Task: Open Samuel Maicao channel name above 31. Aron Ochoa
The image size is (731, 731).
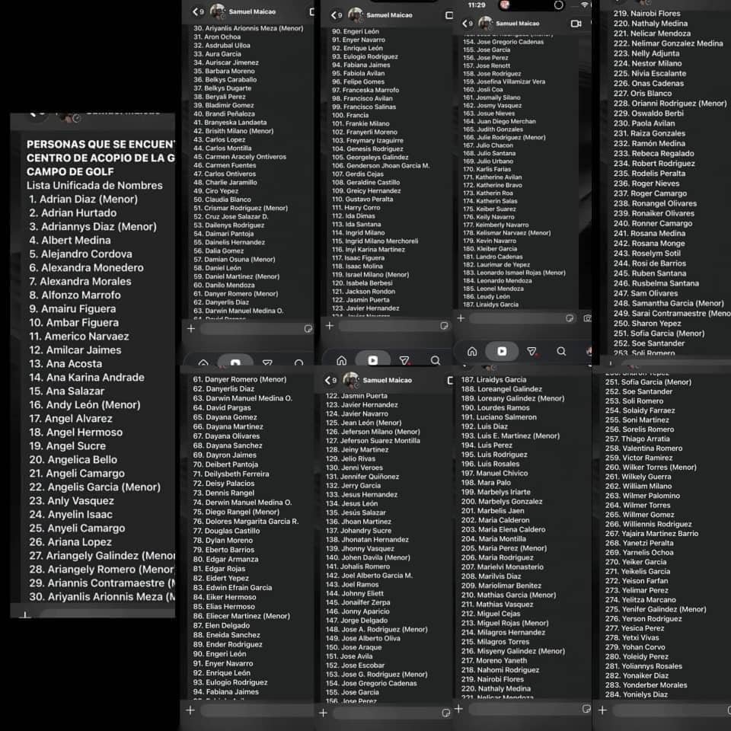Action: pos(252,11)
